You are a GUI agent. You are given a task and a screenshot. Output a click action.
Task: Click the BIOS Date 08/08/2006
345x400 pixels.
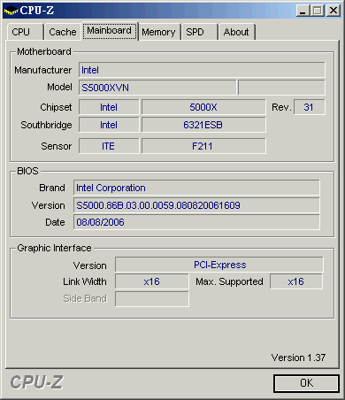[196, 222]
